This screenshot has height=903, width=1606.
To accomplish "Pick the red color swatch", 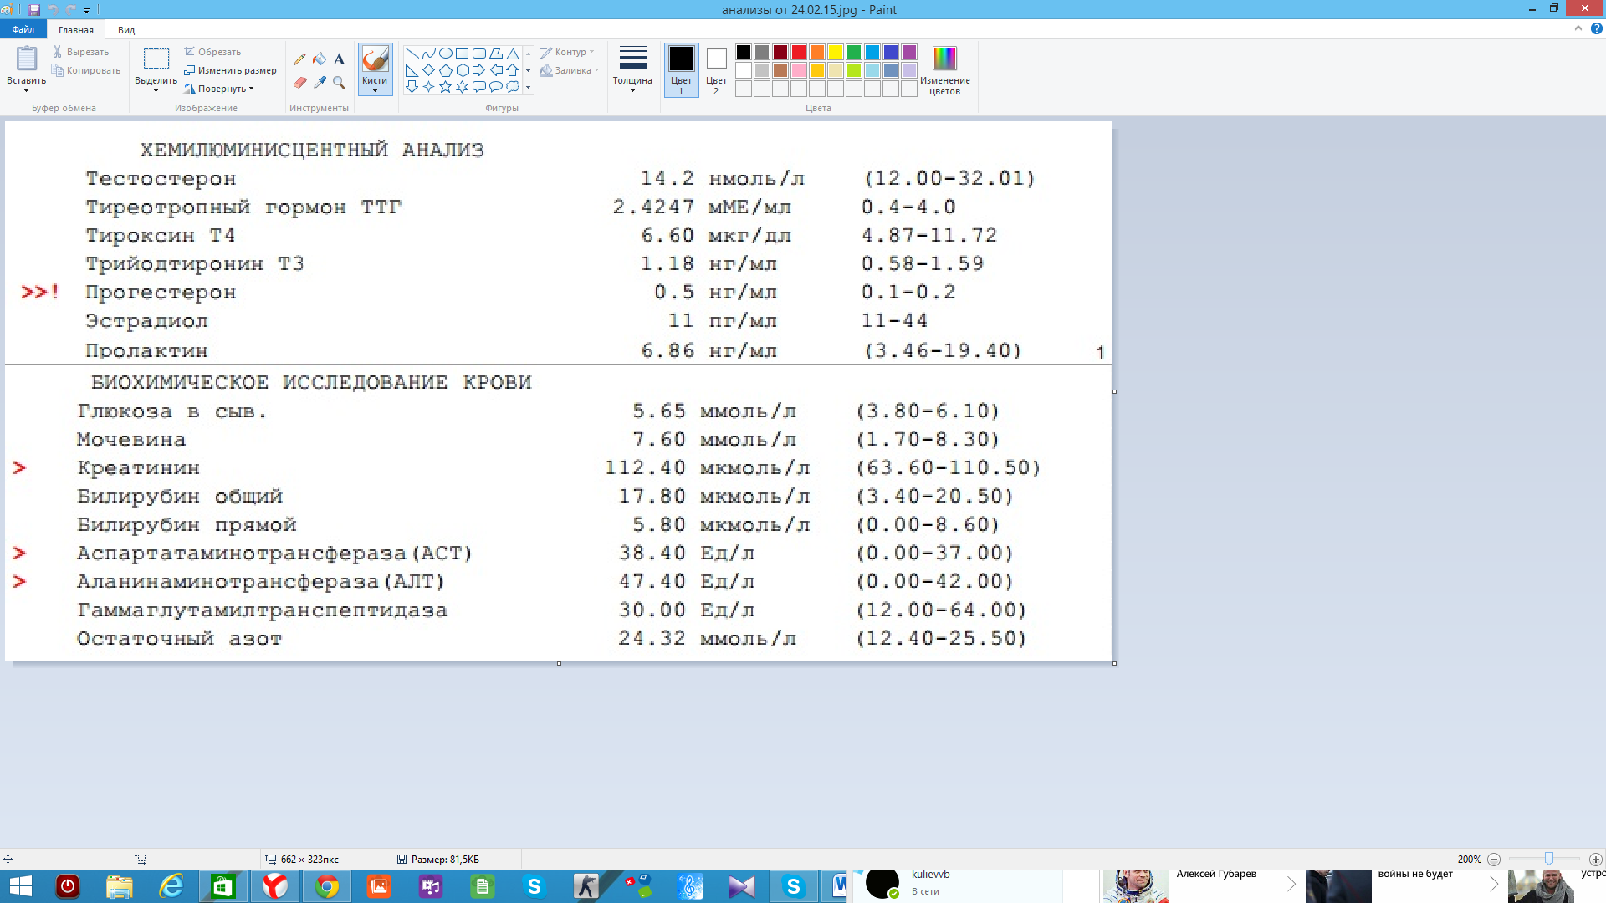I will 799,52.
